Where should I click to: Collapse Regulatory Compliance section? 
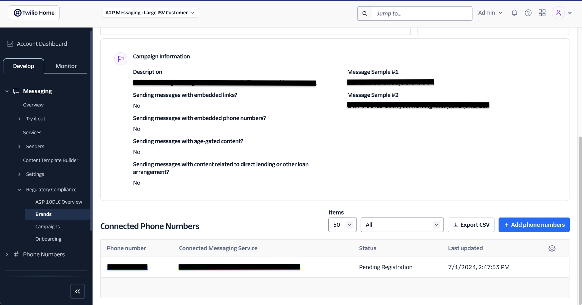[x=19, y=190]
